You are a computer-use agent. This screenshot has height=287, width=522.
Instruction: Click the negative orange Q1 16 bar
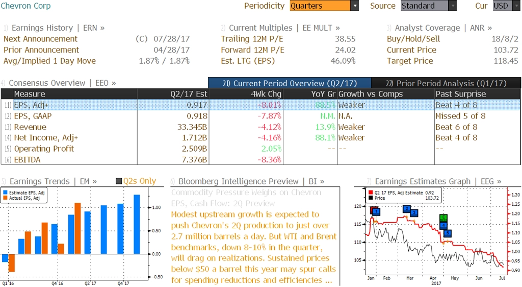pyautogui.click(x=11, y=263)
